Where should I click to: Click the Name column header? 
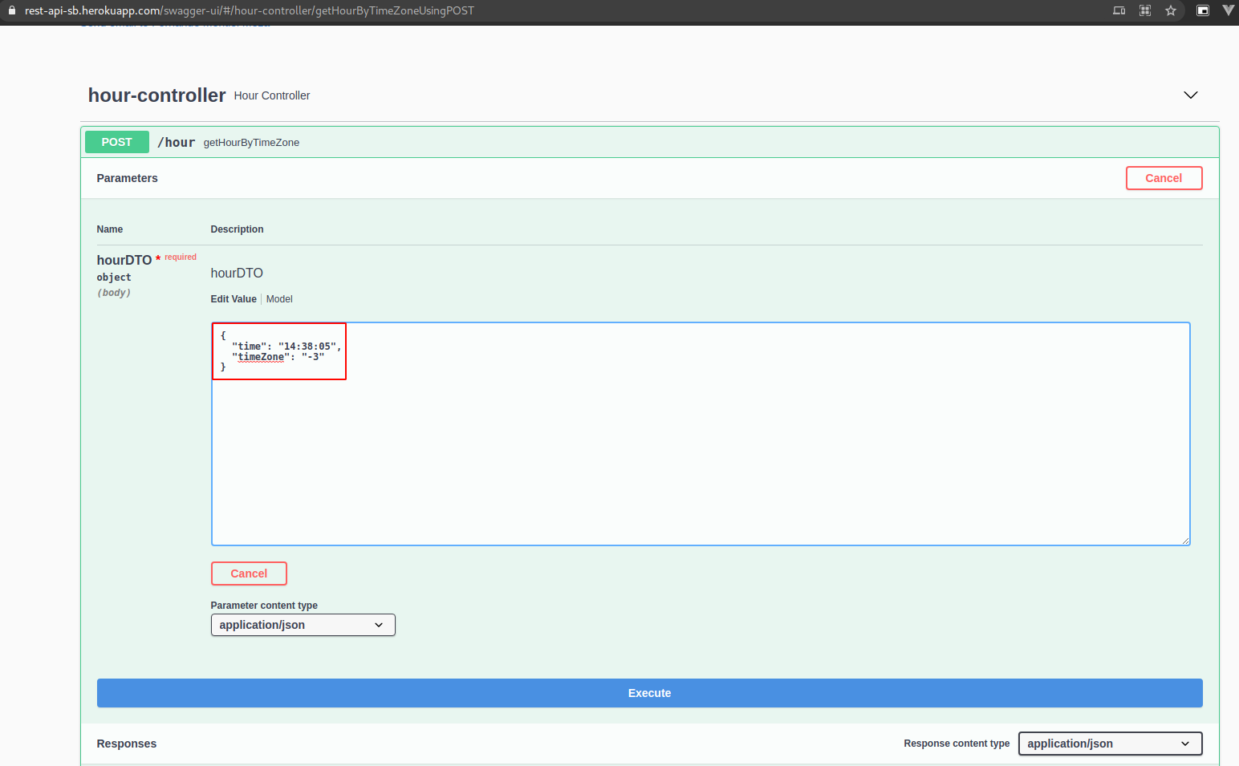click(110, 229)
